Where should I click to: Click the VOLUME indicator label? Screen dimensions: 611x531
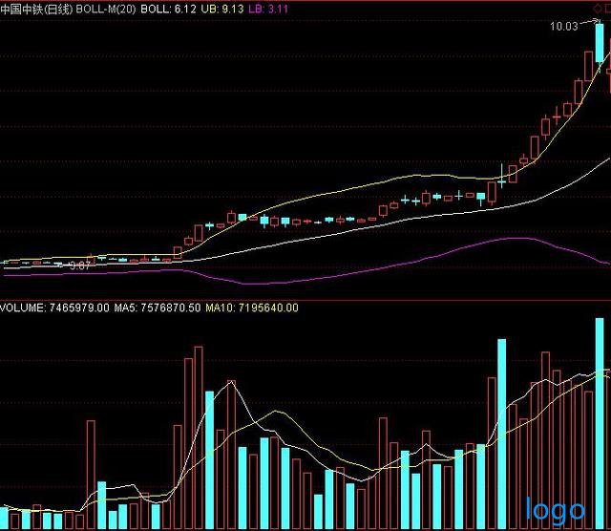pos(21,308)
